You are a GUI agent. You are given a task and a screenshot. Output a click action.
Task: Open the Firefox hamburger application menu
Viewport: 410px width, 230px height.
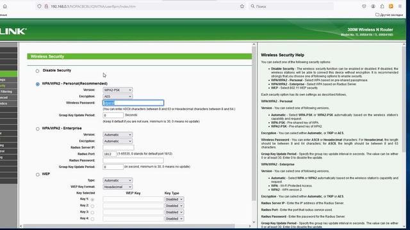[400, 6]
